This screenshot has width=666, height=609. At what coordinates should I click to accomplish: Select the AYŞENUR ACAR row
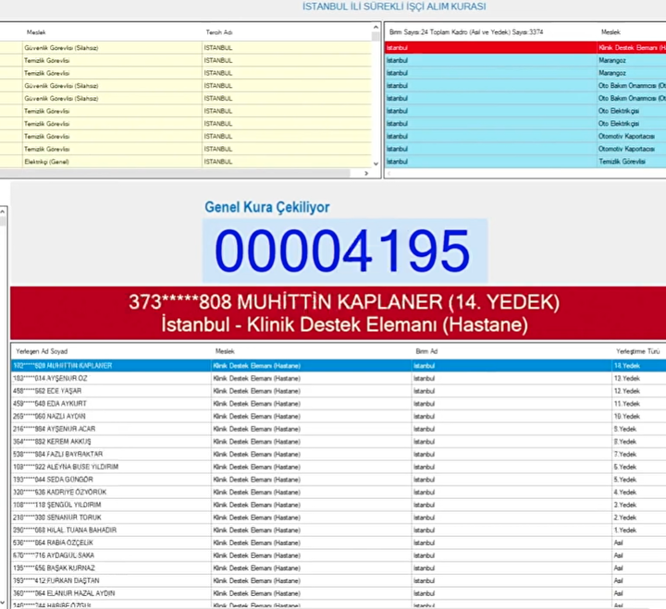pyautogui.click(x=339, y=429)
